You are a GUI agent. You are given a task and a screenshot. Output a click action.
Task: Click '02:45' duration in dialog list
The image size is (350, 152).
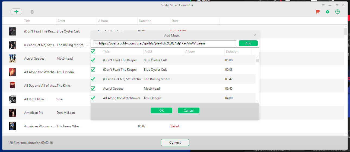pyautogui.click(x=229, y=89)
